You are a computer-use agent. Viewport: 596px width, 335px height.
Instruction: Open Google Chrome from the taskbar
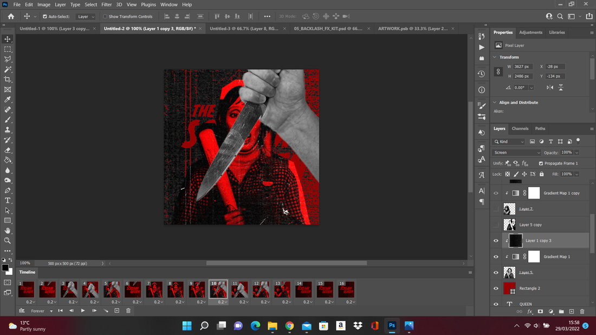tap(290, 326)
